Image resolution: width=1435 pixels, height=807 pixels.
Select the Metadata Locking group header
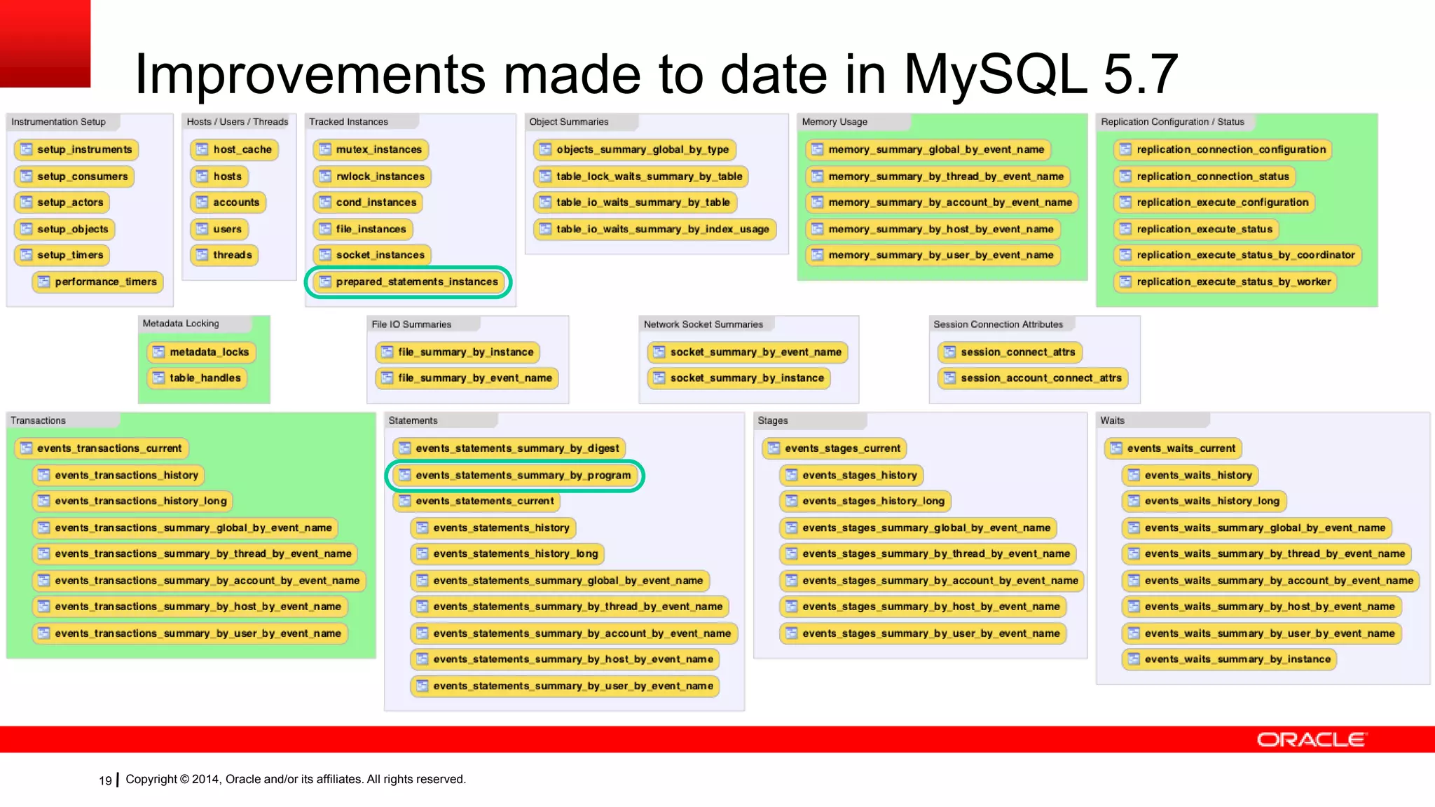[181, 324]
